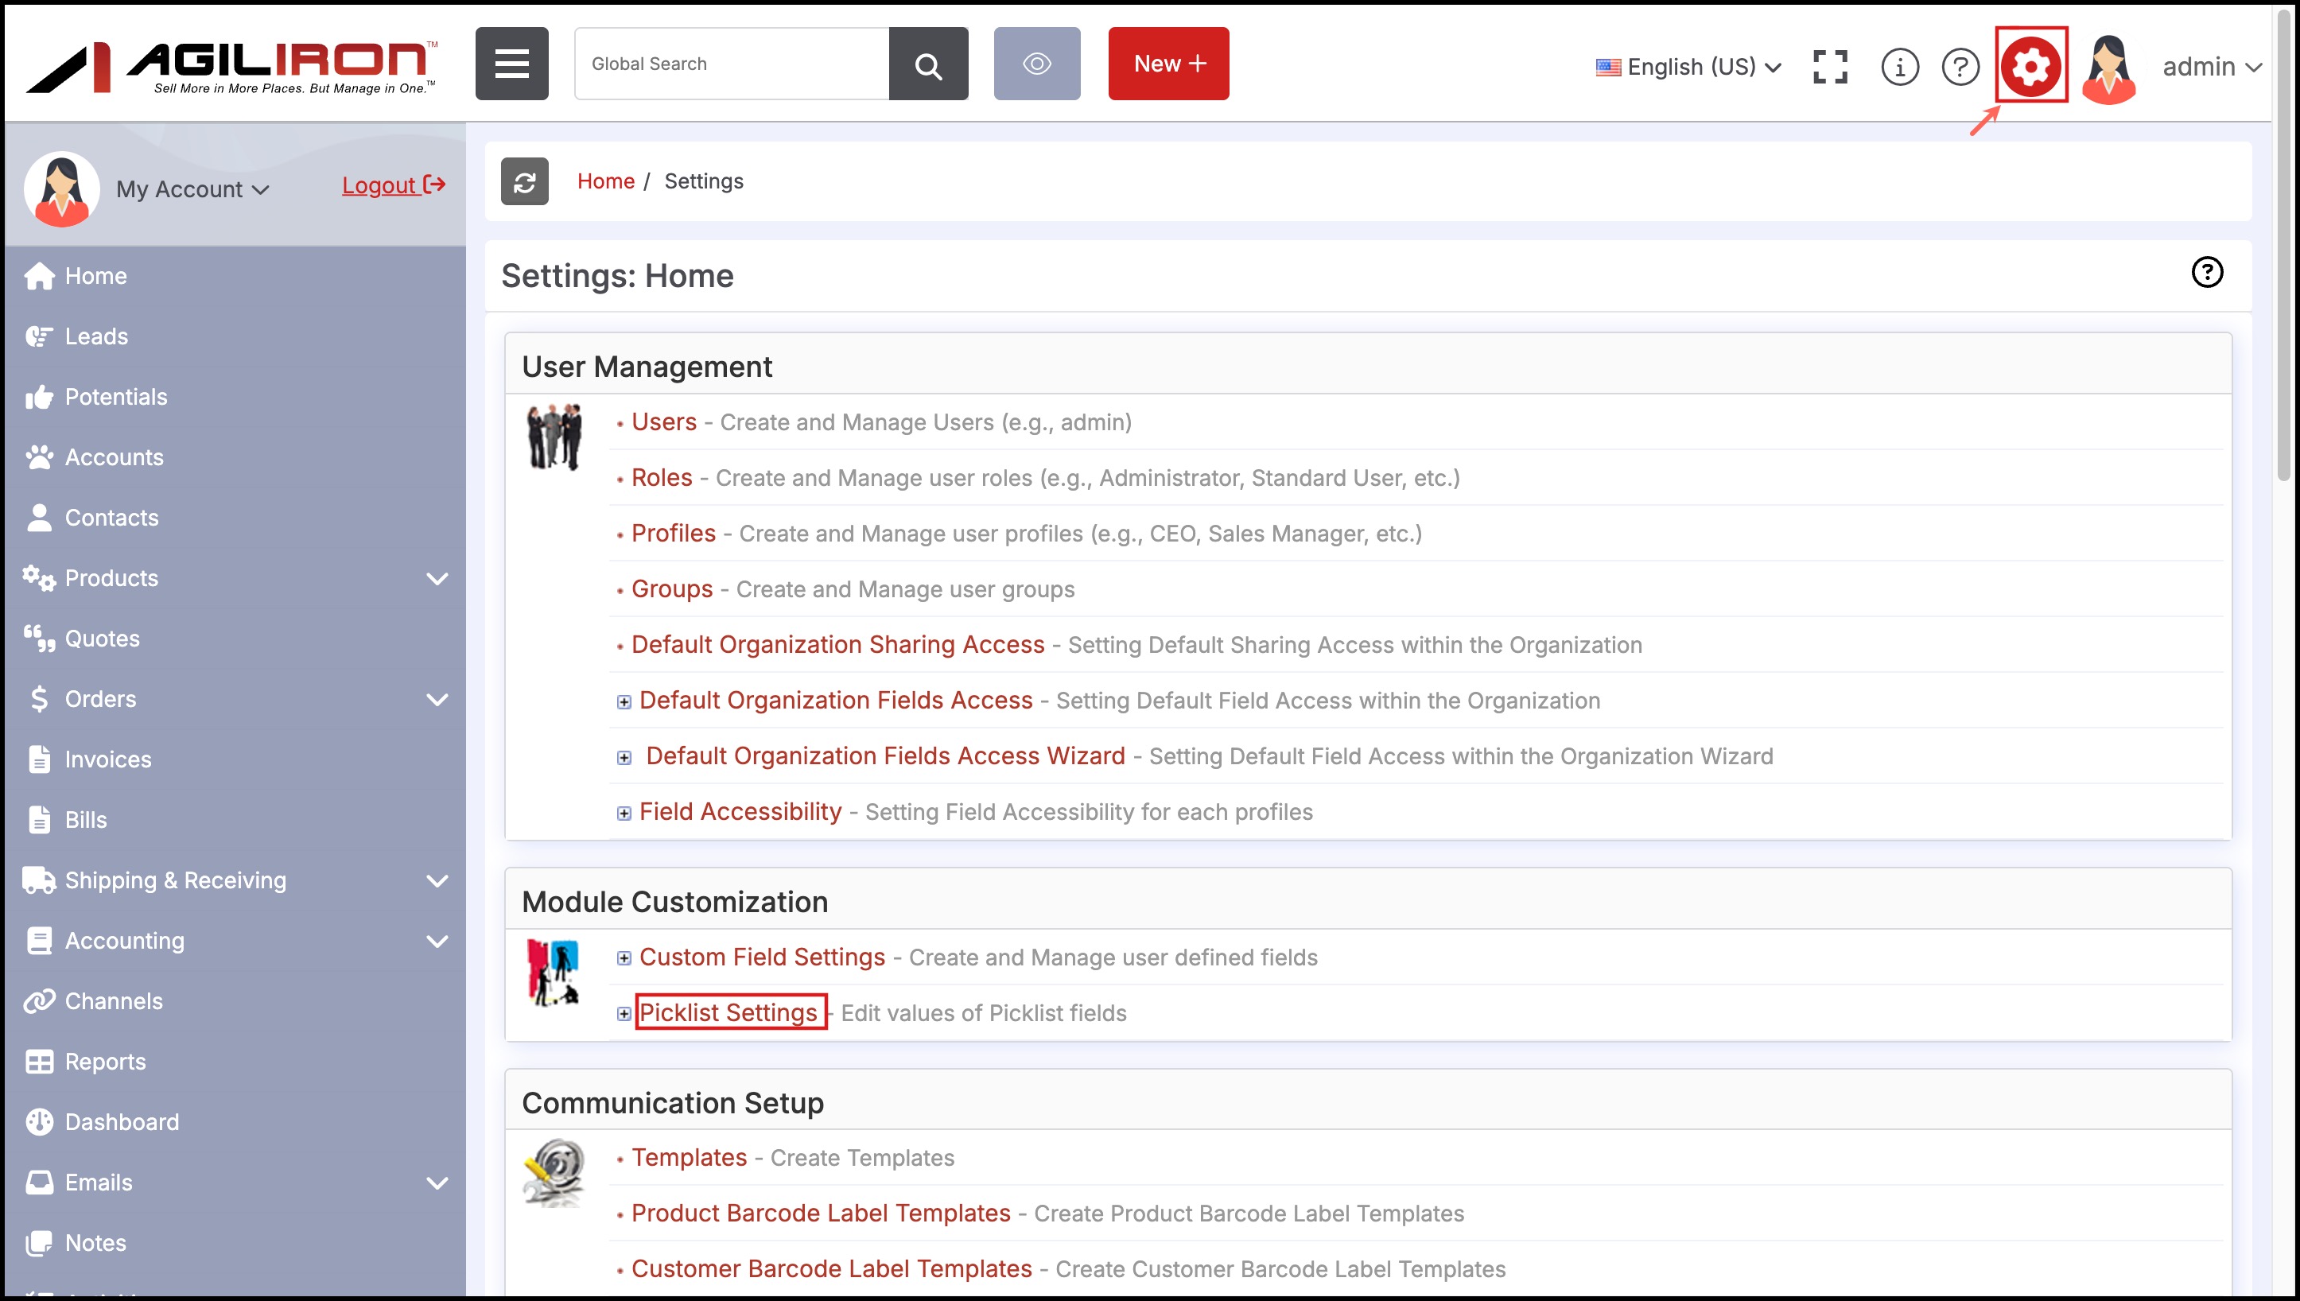Click the refresh icon beside breadcrumb
The width and height of the screenshot is (2300, 1301).
tap(525, 181)
